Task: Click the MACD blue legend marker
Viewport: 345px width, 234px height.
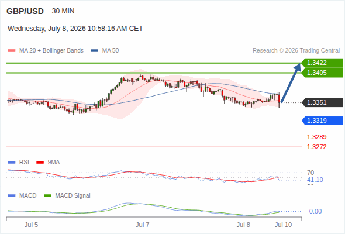Action: (12, 196)
